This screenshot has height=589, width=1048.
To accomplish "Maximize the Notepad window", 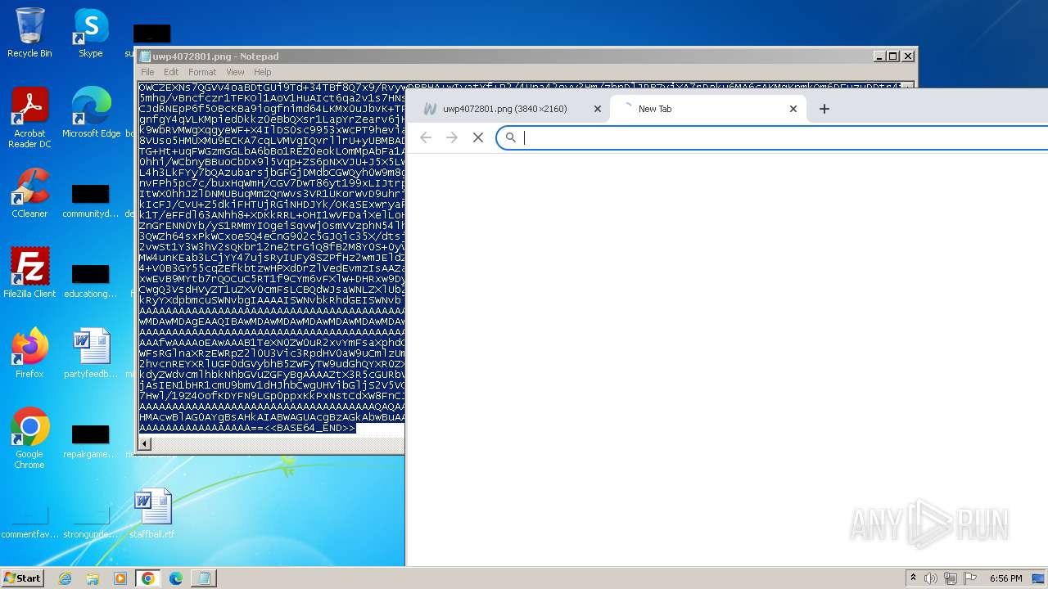I will pos(892,56).
